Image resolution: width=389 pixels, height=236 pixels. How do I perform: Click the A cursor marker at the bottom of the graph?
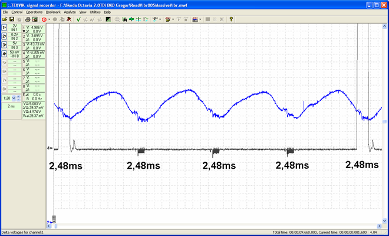[54, 221]
